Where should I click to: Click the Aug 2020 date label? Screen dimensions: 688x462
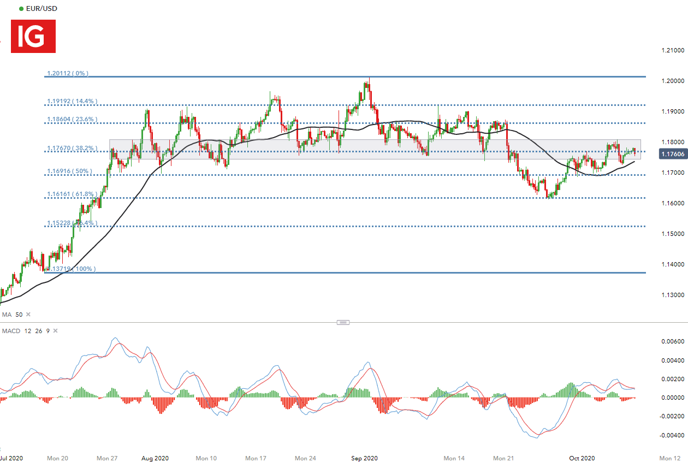156,458
